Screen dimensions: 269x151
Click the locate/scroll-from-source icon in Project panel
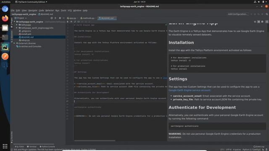point(52,18)
